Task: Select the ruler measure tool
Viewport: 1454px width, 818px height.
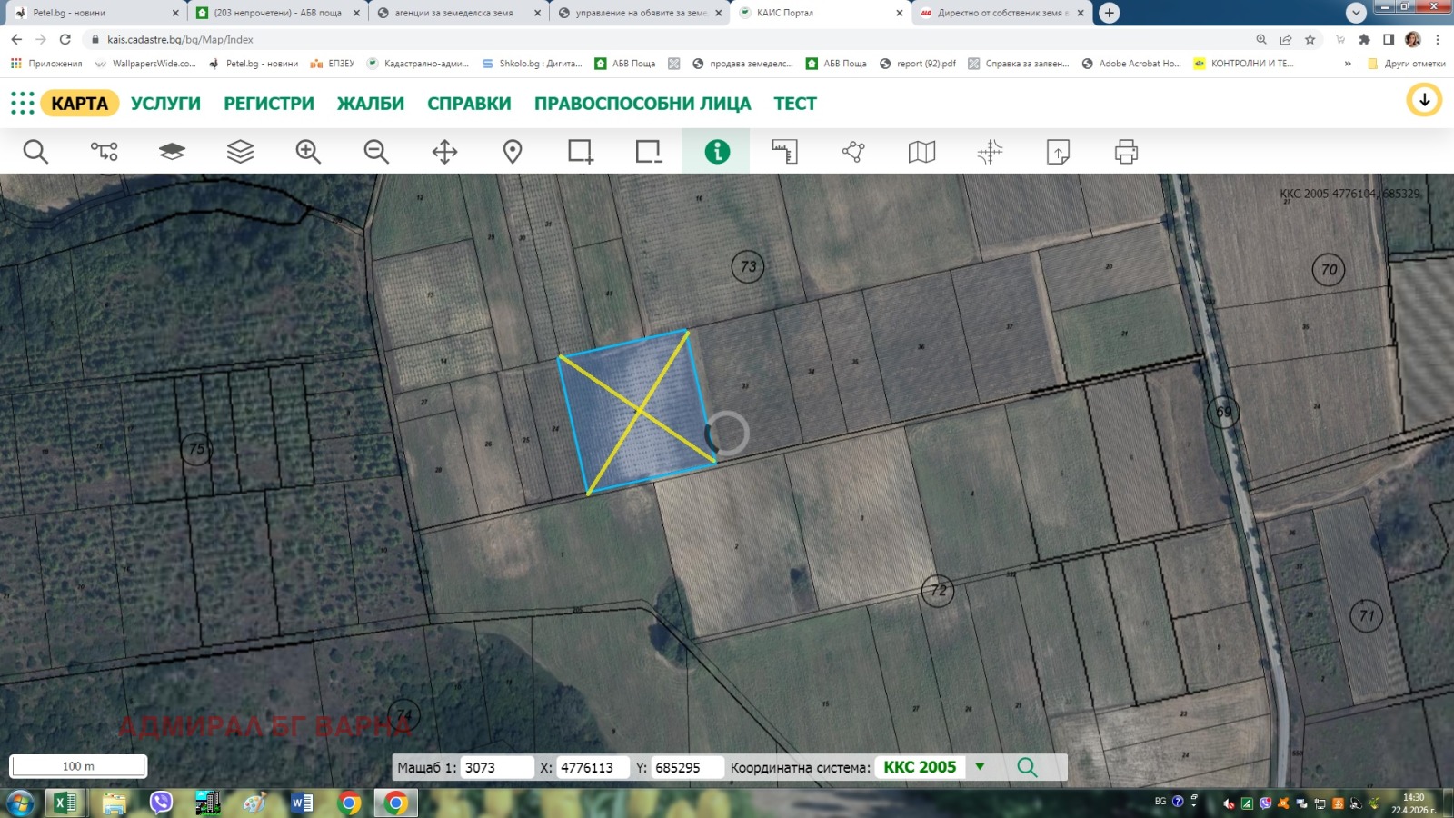Action: pos(784,151)
